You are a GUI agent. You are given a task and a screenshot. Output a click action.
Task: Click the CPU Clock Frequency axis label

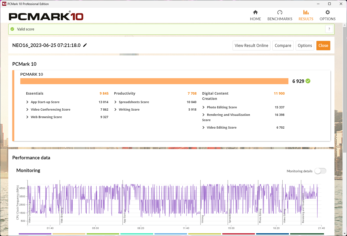pos(18,203)
